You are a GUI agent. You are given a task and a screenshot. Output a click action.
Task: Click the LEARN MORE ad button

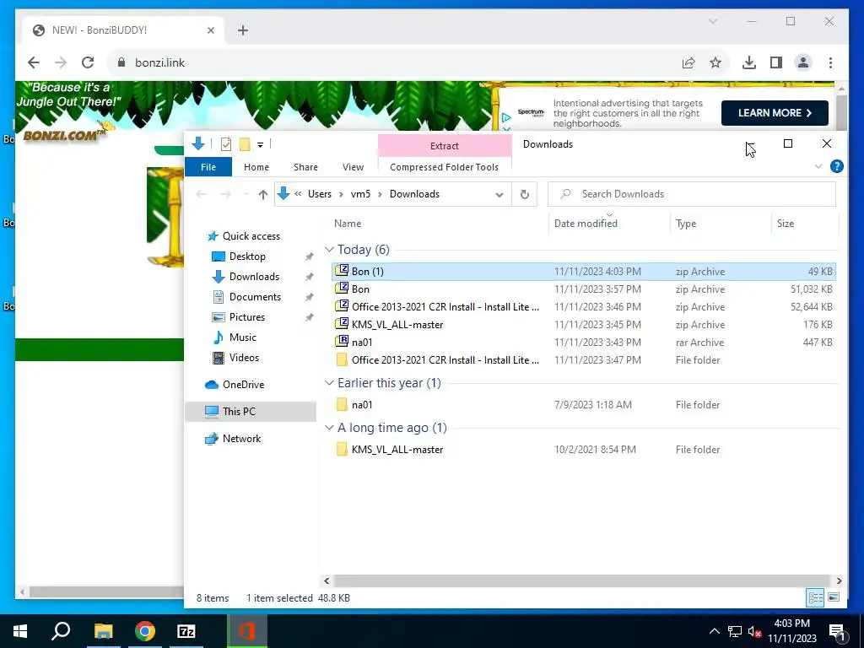coord(775,113)
